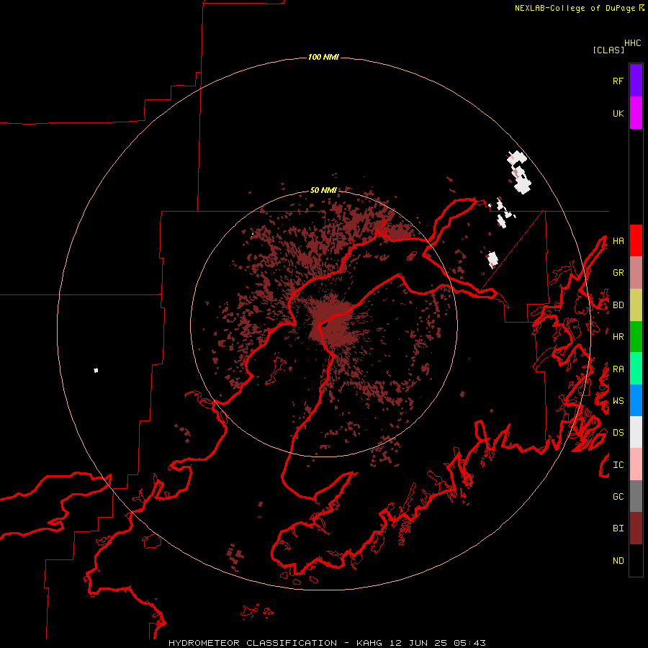Image resolution: width=648 pixels, height=648 pixels.
Task: Click the HA red legend swatch
Action: 636,240
